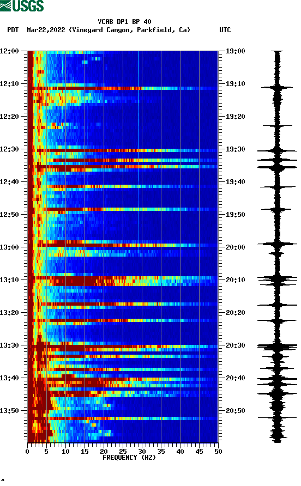Screen dimensions: 301x486
Task: Click the 13:50 PDT time label
Action: 9,411
